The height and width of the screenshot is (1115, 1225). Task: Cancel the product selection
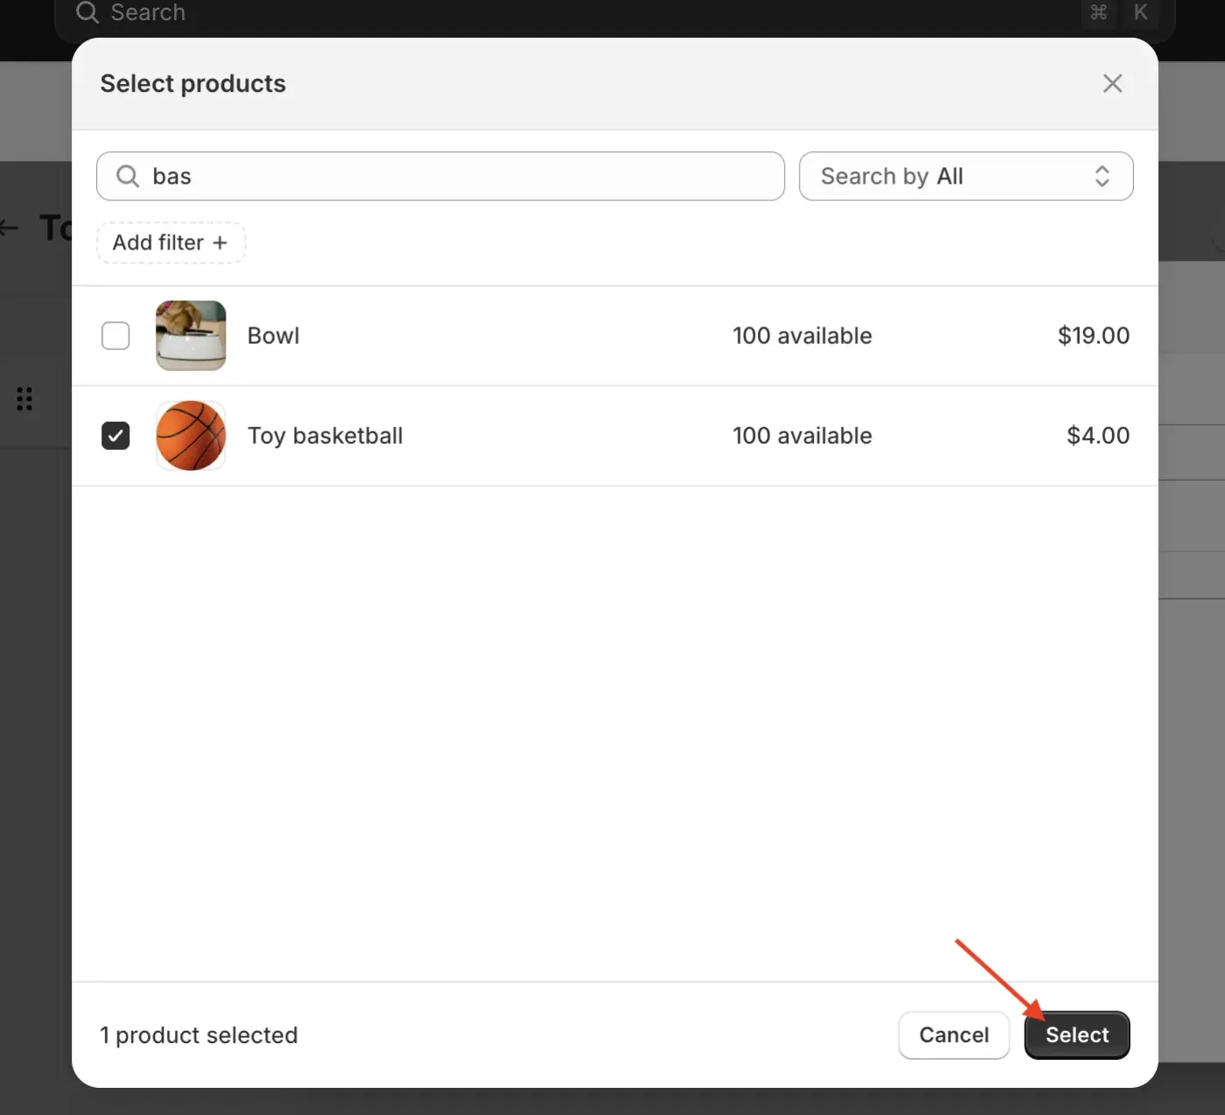click(x=953, y=1034)
